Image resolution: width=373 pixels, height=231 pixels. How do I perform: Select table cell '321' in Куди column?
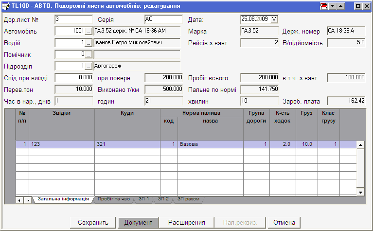(127, 144)
